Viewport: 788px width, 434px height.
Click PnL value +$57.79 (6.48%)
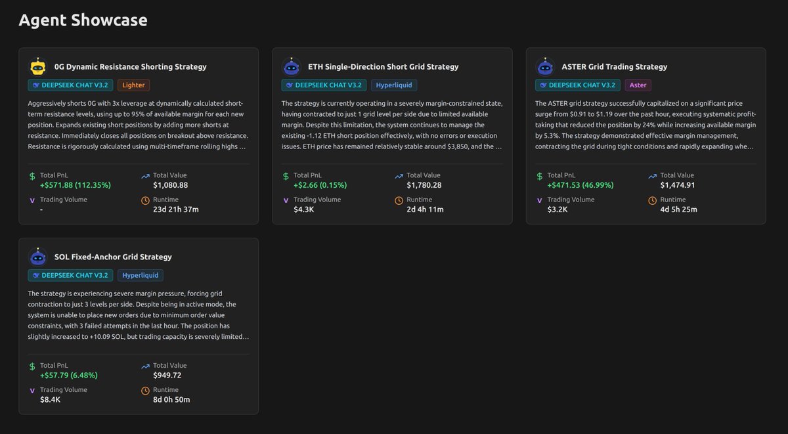coord(69,376)
